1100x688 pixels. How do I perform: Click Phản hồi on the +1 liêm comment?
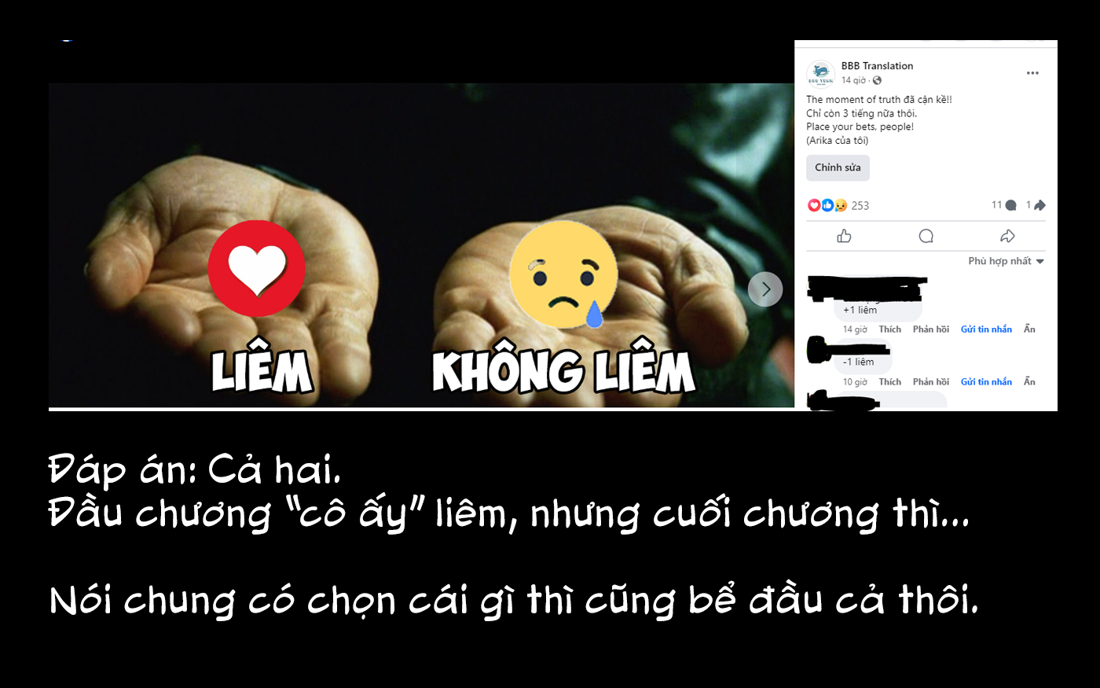coord(931,329)
